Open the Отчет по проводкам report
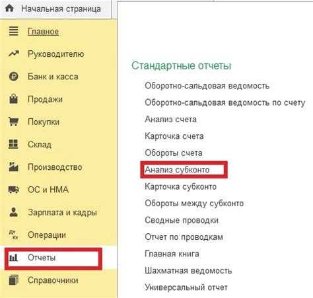The height and width of the screenshot is (298, 313). [x=184, y=237]
